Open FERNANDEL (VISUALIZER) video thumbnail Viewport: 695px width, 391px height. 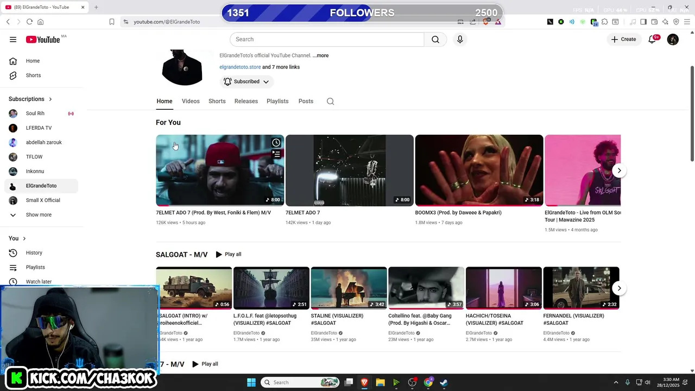(x=581, y=288)
